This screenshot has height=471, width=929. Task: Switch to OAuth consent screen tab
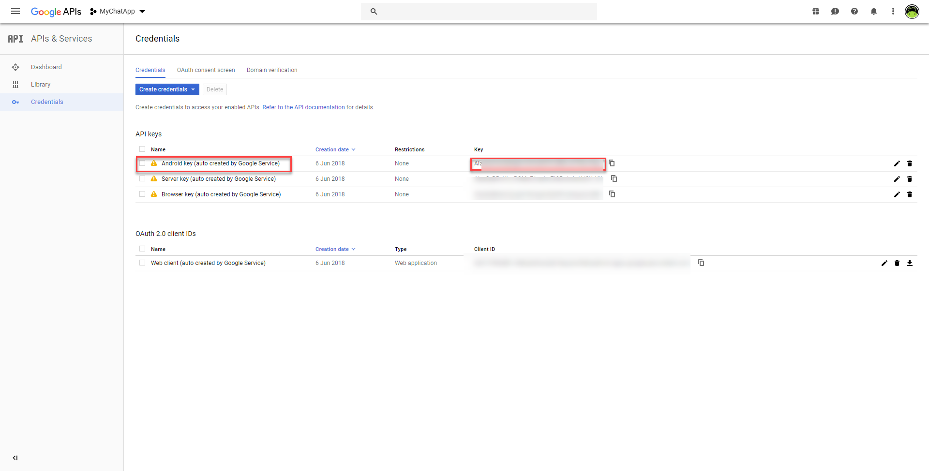click(x=206, y=70)
